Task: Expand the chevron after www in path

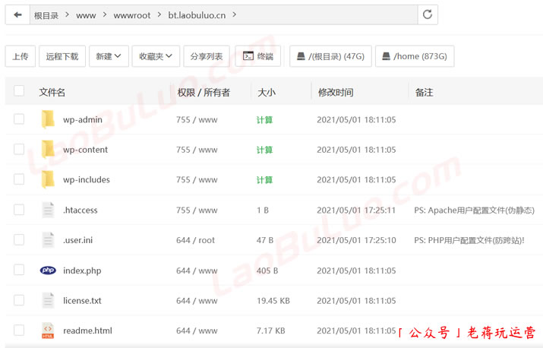Action: 105,14
